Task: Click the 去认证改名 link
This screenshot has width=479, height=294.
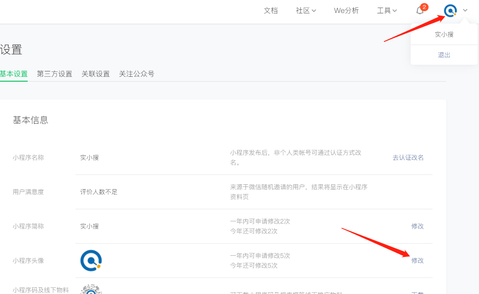Action: (408, 157)
